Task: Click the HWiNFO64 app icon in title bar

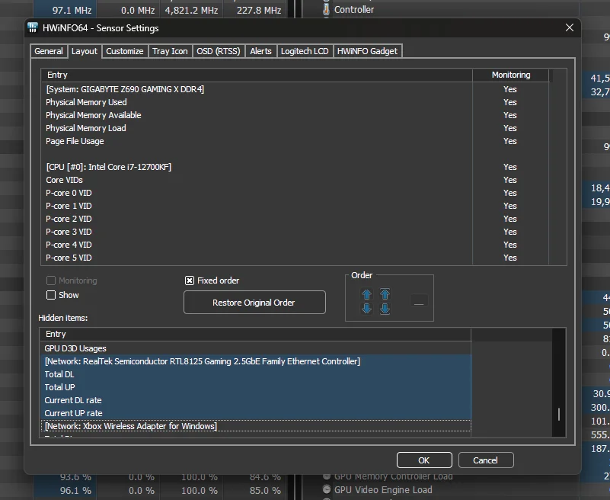Action: click(x=33, y=27)
